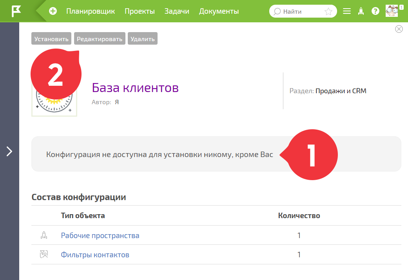Click the Установить button
408x280 pixels.
click(51, 39)
